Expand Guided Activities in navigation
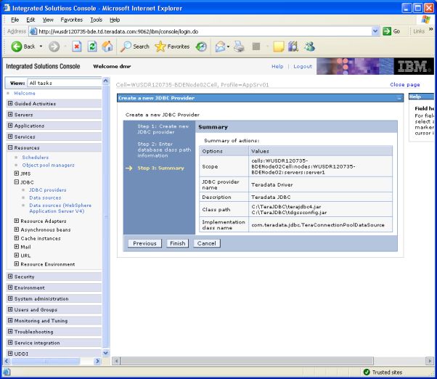Screen dimensions: 437x379 pos(10,103)
